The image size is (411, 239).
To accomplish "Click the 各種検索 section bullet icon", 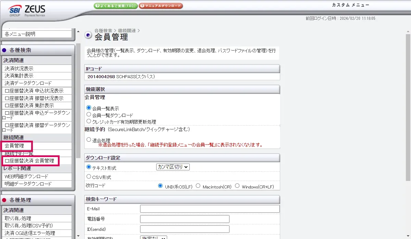I will coord(4,50).
